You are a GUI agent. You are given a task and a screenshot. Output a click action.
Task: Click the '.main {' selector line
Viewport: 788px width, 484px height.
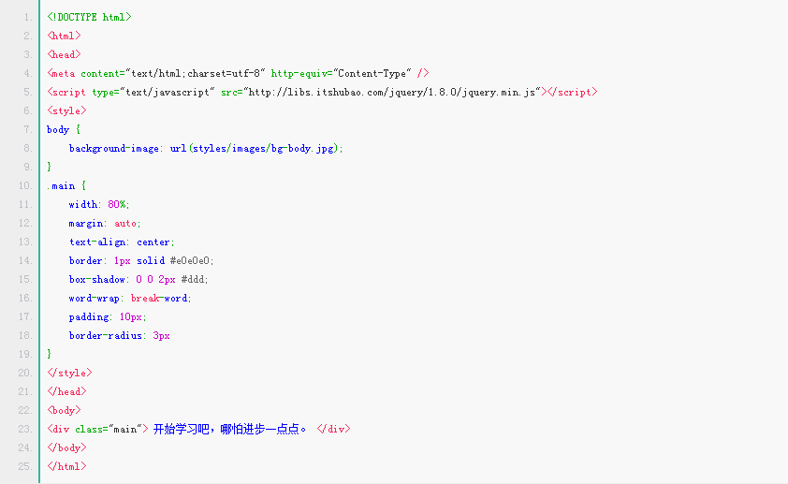[x=66, y=186]
